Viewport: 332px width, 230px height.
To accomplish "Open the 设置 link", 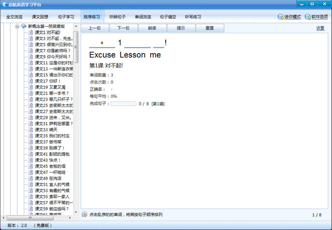I will tap(320, 28).
